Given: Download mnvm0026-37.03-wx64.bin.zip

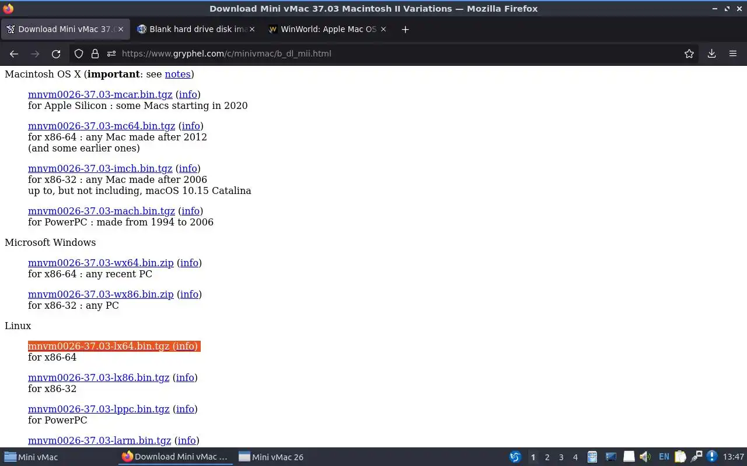Looking at the screenshot, I should [101, 263].
